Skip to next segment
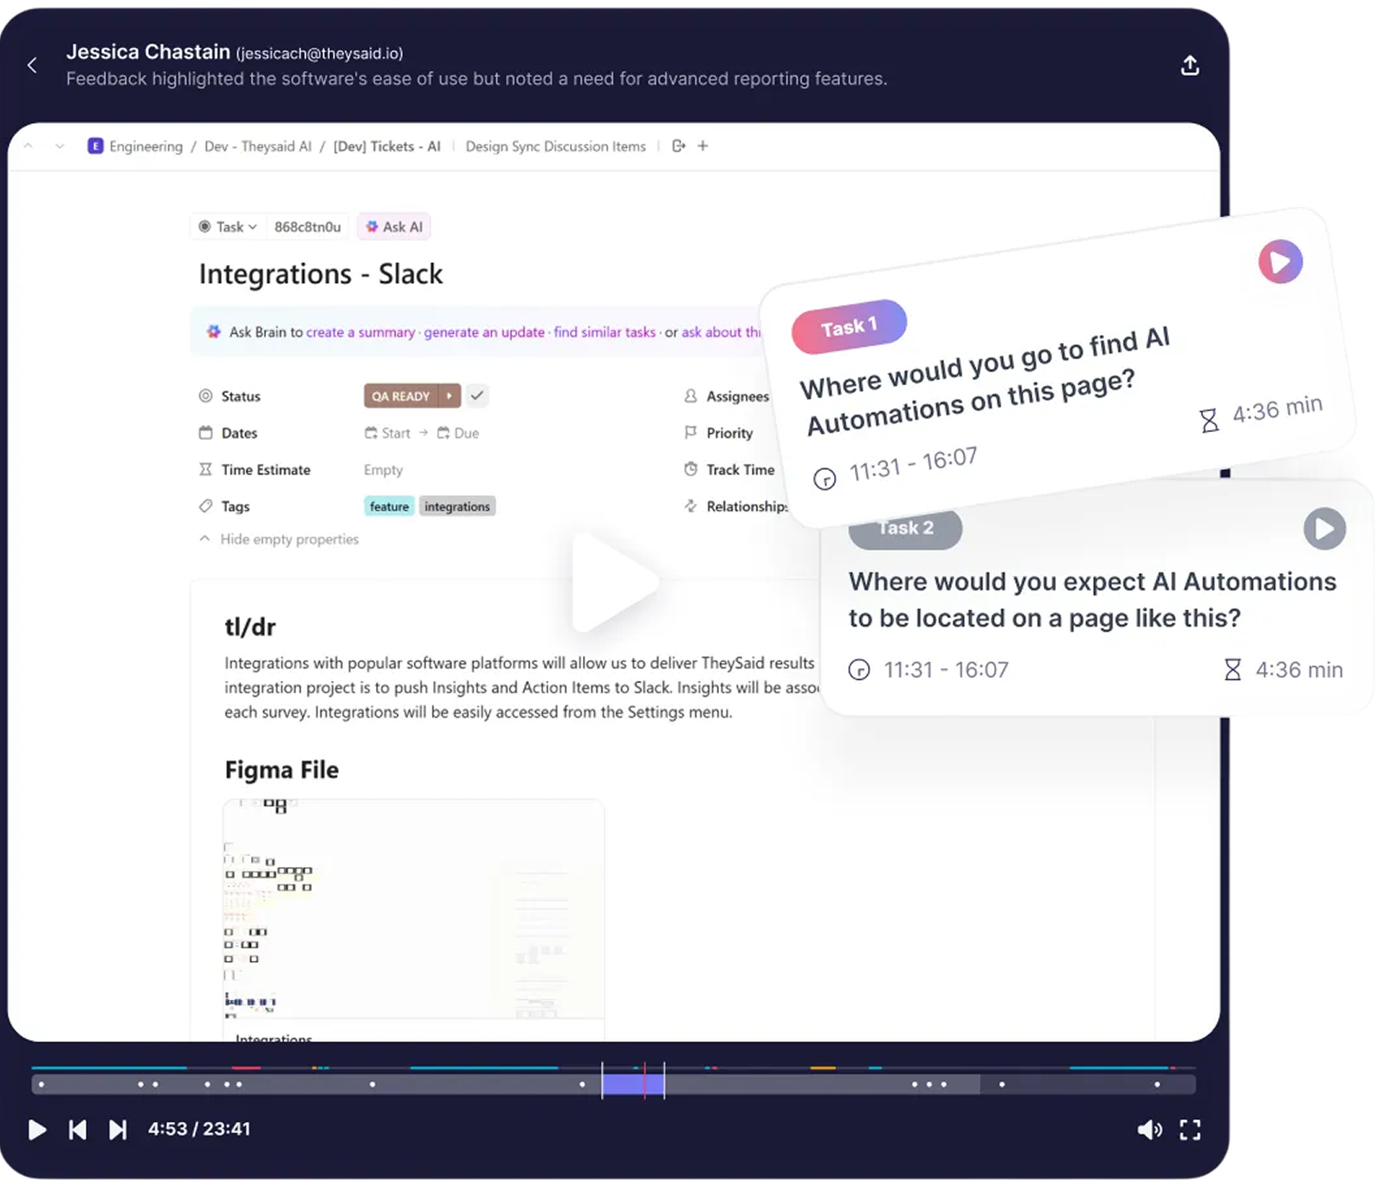The height and width of the screenshot is (1192, 1385). [x=118, y=1130]
